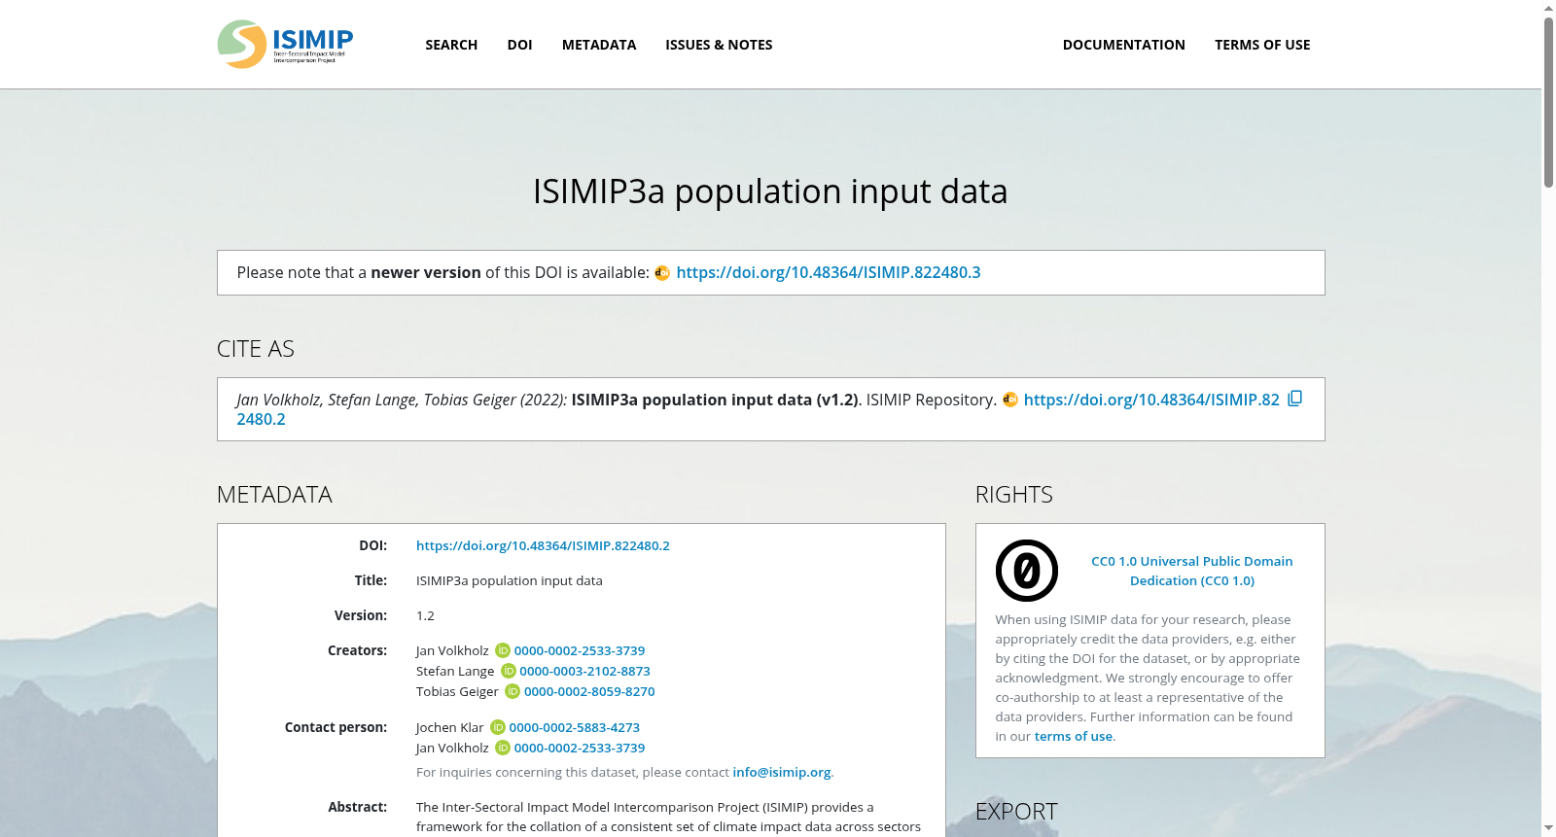Click the ISIMIP logo
1556x837 pixels.
coord(285,45)
